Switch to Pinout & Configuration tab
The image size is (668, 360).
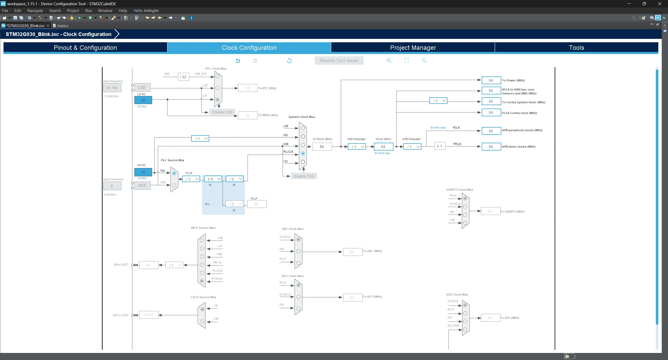point(85,47)
